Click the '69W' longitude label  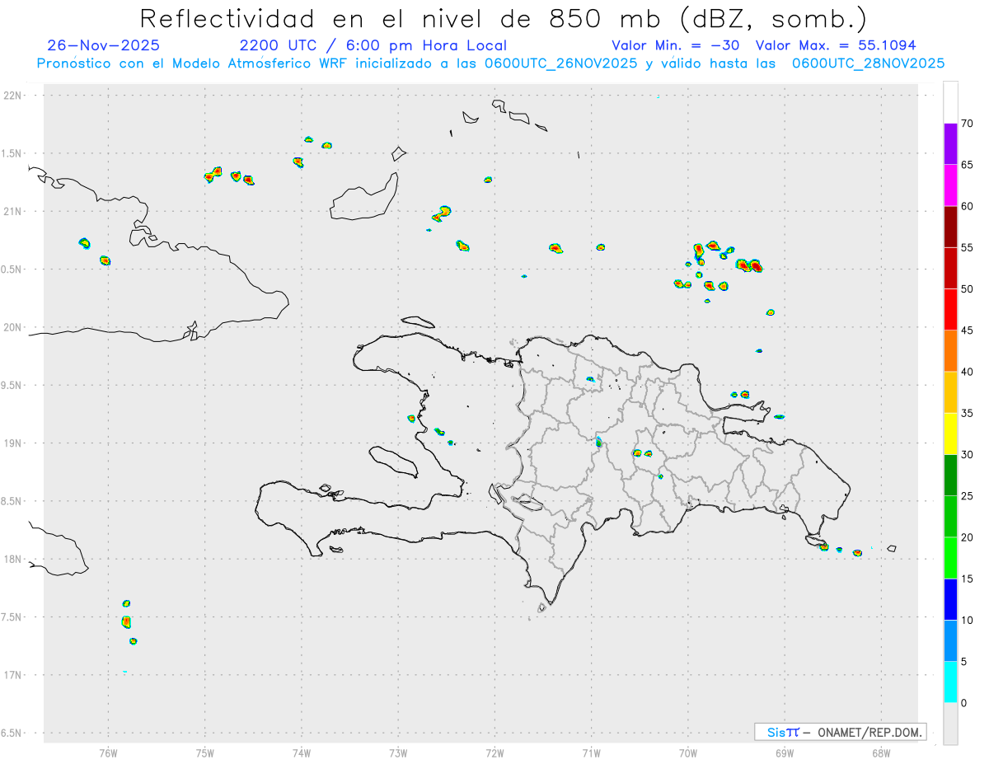pos(785,752)
